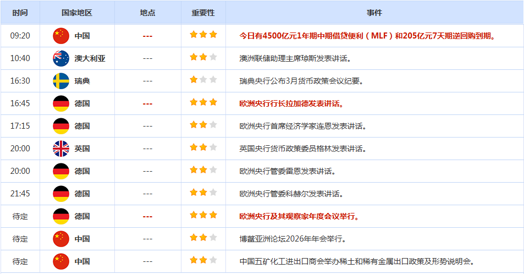Image resolution: width=524 pixels, height=274 pixels.
Task: Click the two-star rating in the 10:40 row
Action: pyautogui.click(x=203, y=57)
